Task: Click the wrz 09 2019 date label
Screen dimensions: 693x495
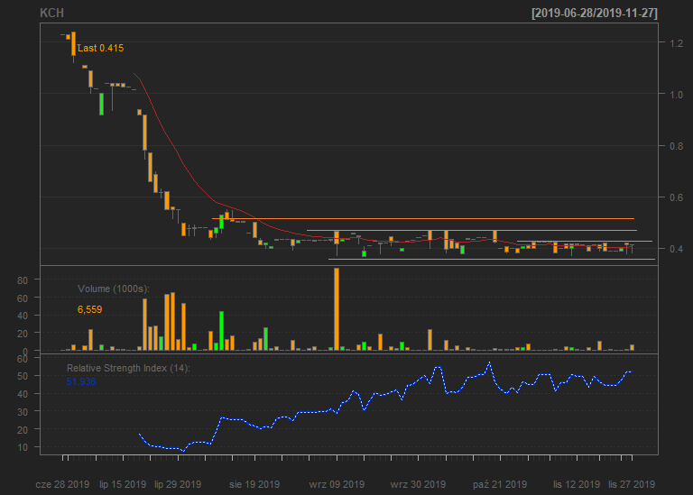Action: (x=337, y=484)
